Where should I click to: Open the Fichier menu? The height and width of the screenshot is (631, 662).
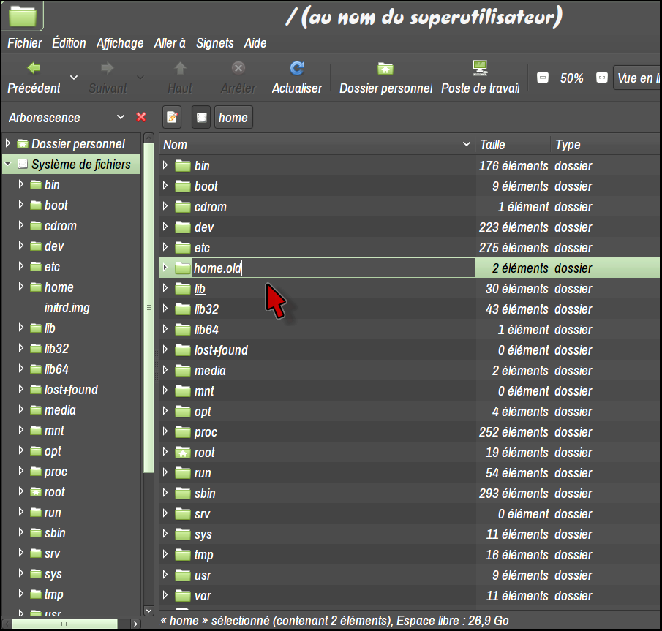pos(24,43)
